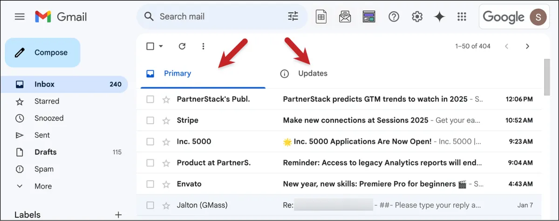The height and width of the screenshot is (221, 559).
Task: Open Settings gear icon
Action: (x=417, y=17)
